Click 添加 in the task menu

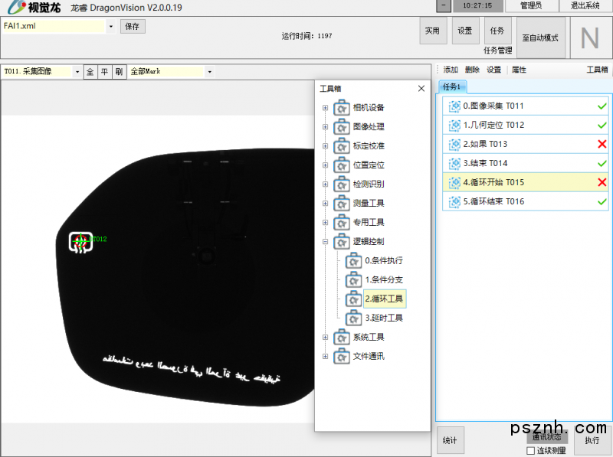451,70
